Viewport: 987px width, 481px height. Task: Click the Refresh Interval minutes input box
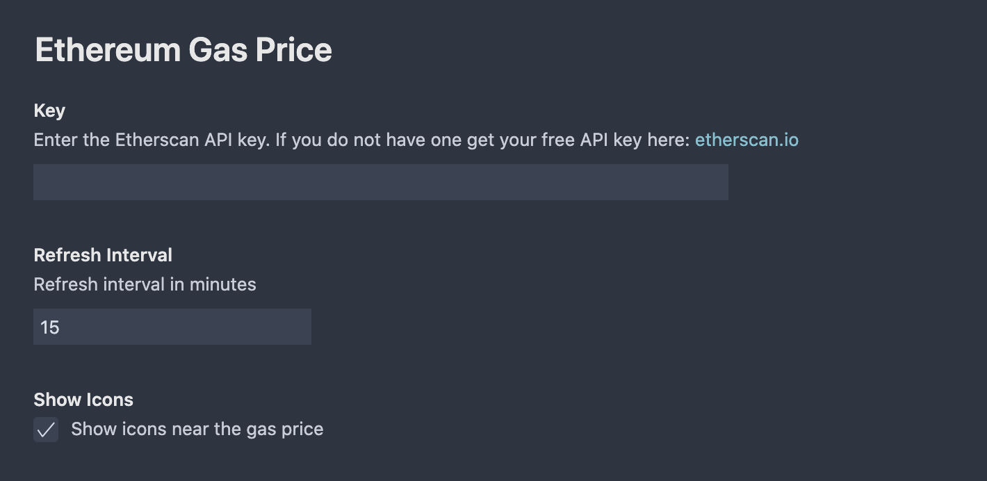tap(172, 327)
